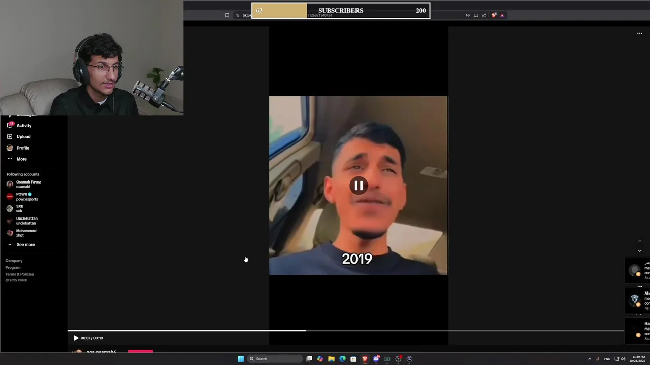Open UncleHattan followed account
This screenshot has height=365, width=650.
(22, 221)
